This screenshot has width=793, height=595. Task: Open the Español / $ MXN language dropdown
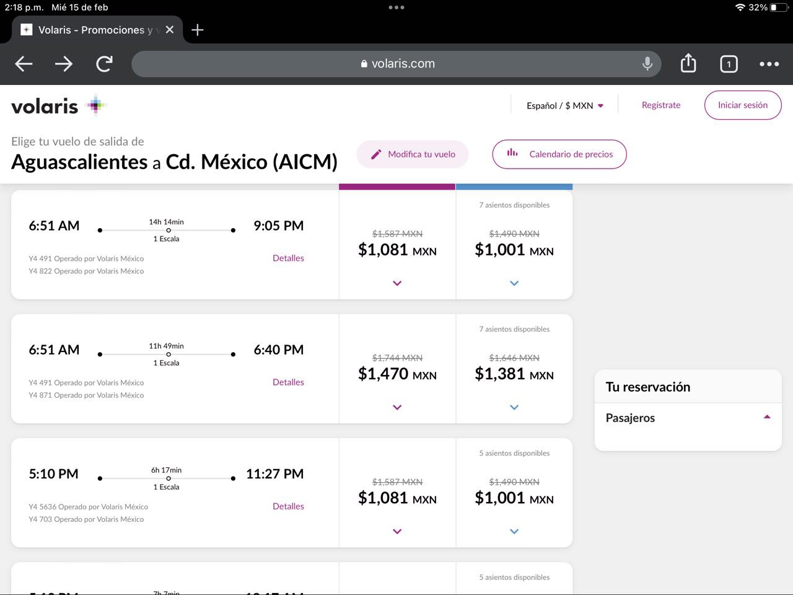click(x=564, y=106)
